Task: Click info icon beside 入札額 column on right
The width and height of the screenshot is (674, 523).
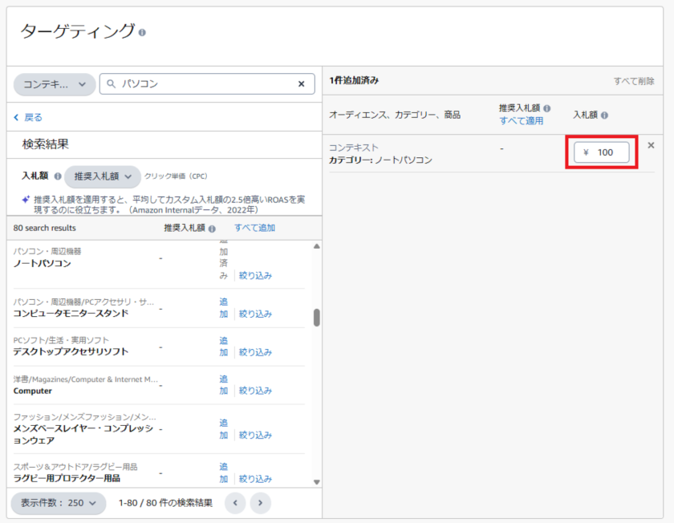Action: coord(606,116)
